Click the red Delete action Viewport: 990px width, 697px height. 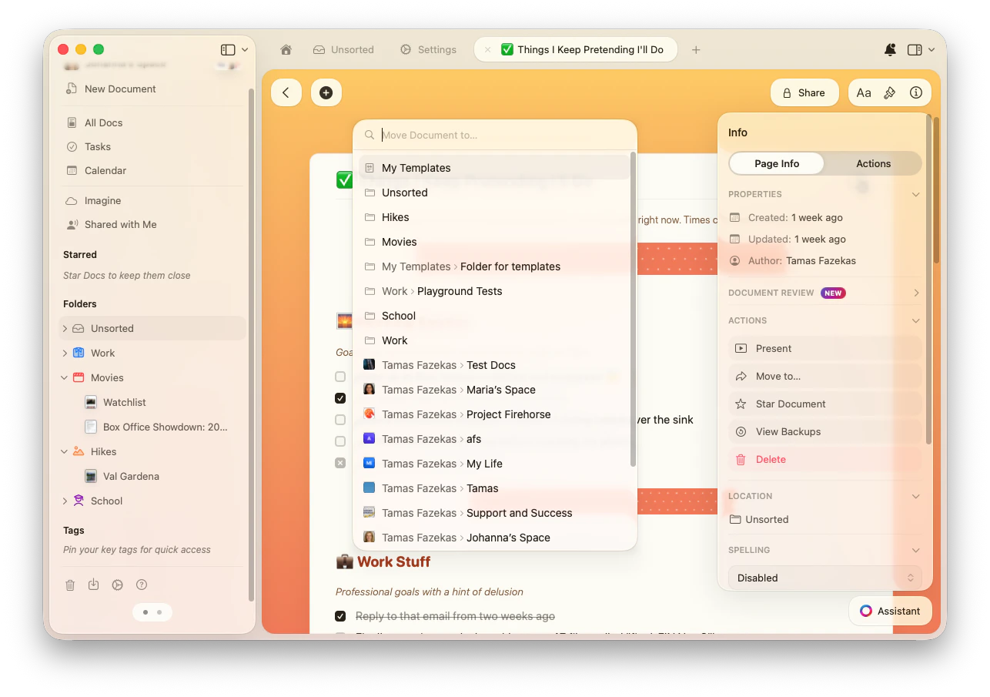click(824, 459)
